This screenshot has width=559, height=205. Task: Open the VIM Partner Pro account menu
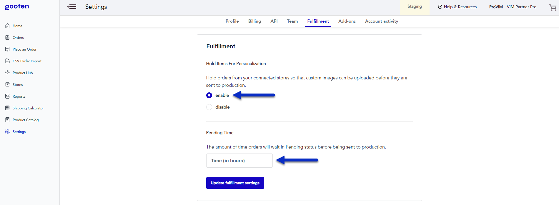coord(521,7)
